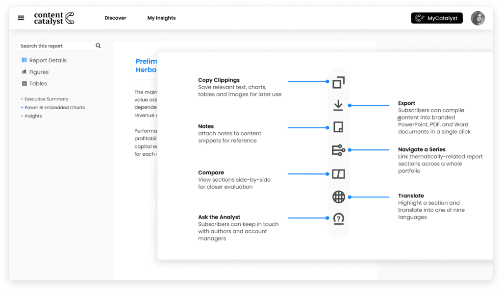Click the Report Details sidebar icon
502x291 pixels.
click(x=24, y=60)
